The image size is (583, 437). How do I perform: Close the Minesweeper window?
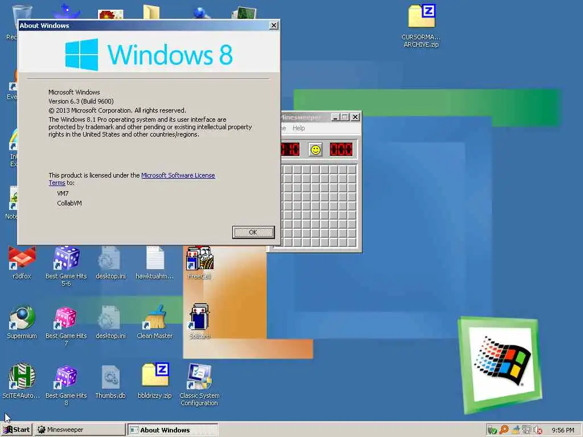pos(355,117)
